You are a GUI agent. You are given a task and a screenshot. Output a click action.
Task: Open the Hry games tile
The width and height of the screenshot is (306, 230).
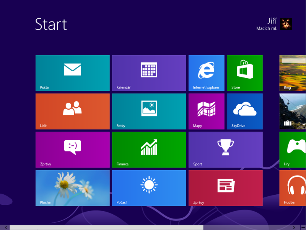click(293, 149)
